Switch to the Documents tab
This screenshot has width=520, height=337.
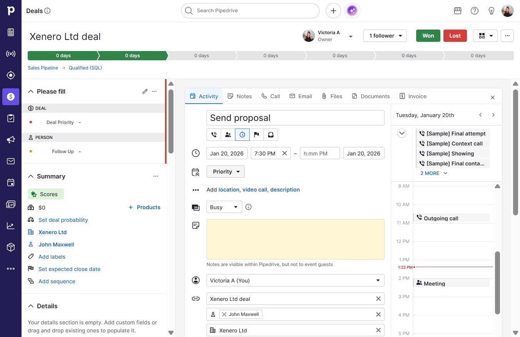pyautogui.click(x=371, y=96)
